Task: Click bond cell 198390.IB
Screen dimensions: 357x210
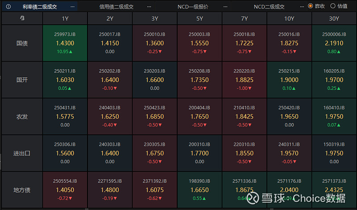Action: [x=199, y=190]
